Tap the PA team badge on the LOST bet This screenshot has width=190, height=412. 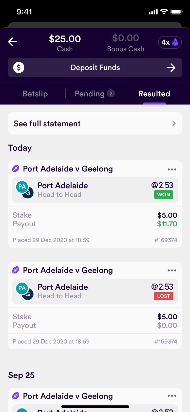22,288
